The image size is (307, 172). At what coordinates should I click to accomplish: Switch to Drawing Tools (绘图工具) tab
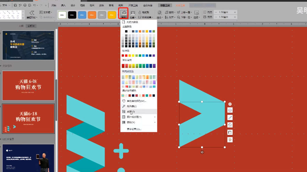coord(165,5)
